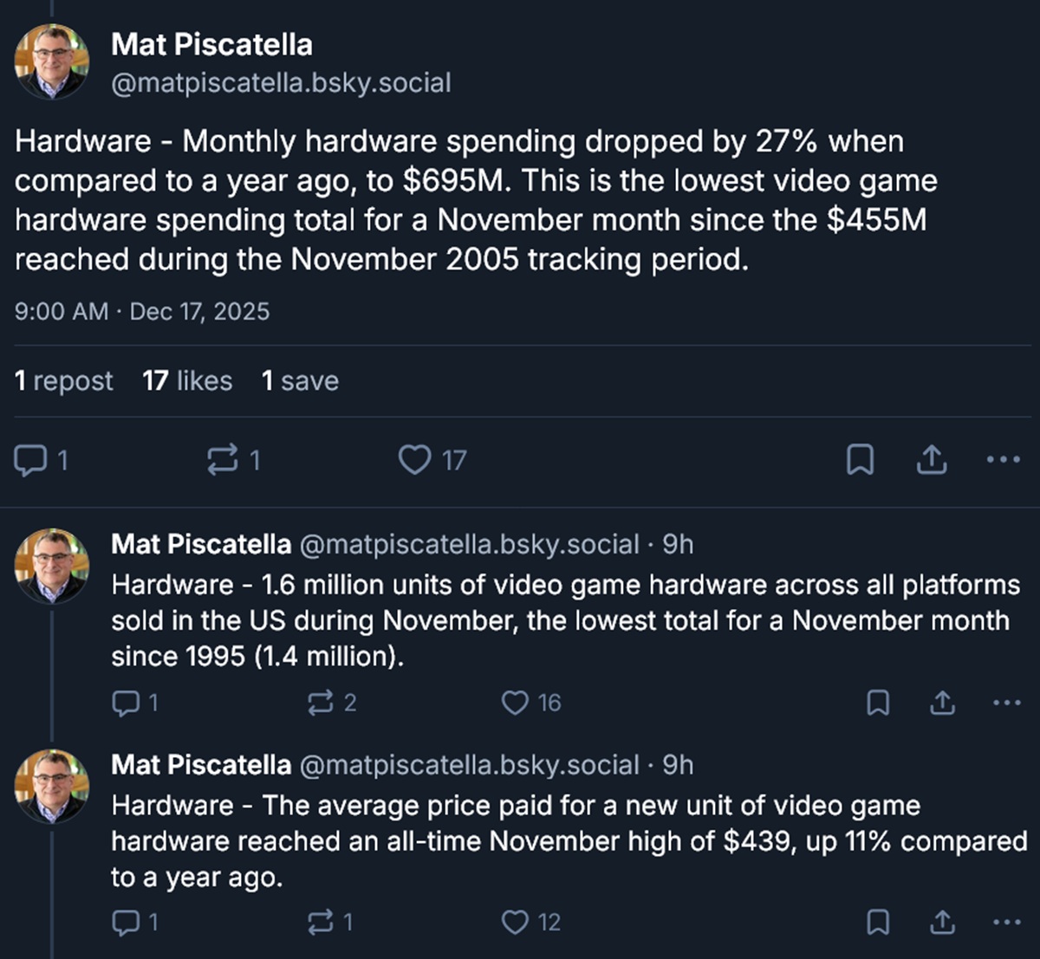Image resolution: width=1040 pixels, height=959 pixels.
Task: Share the 1.6 million units reply
Action: click(942, 703)
